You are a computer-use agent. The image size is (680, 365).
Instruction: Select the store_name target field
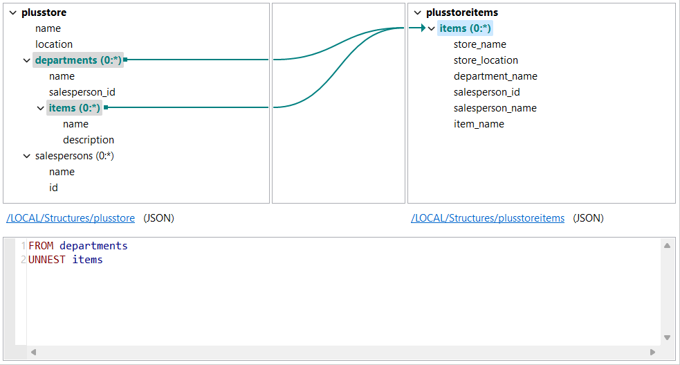(x=480, y=44)
